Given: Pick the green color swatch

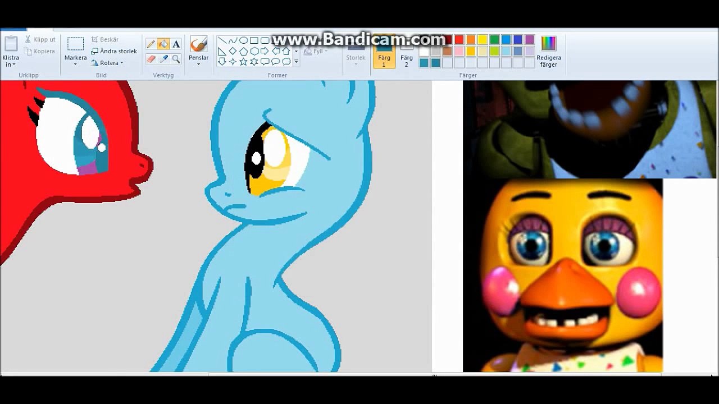Looking at the screenshot, I should point(494,39).
